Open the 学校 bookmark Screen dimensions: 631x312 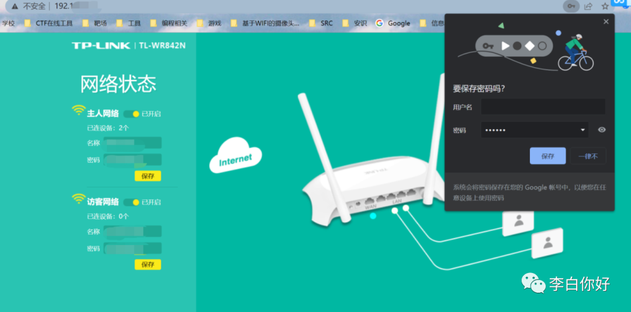[x=8, y=23]
